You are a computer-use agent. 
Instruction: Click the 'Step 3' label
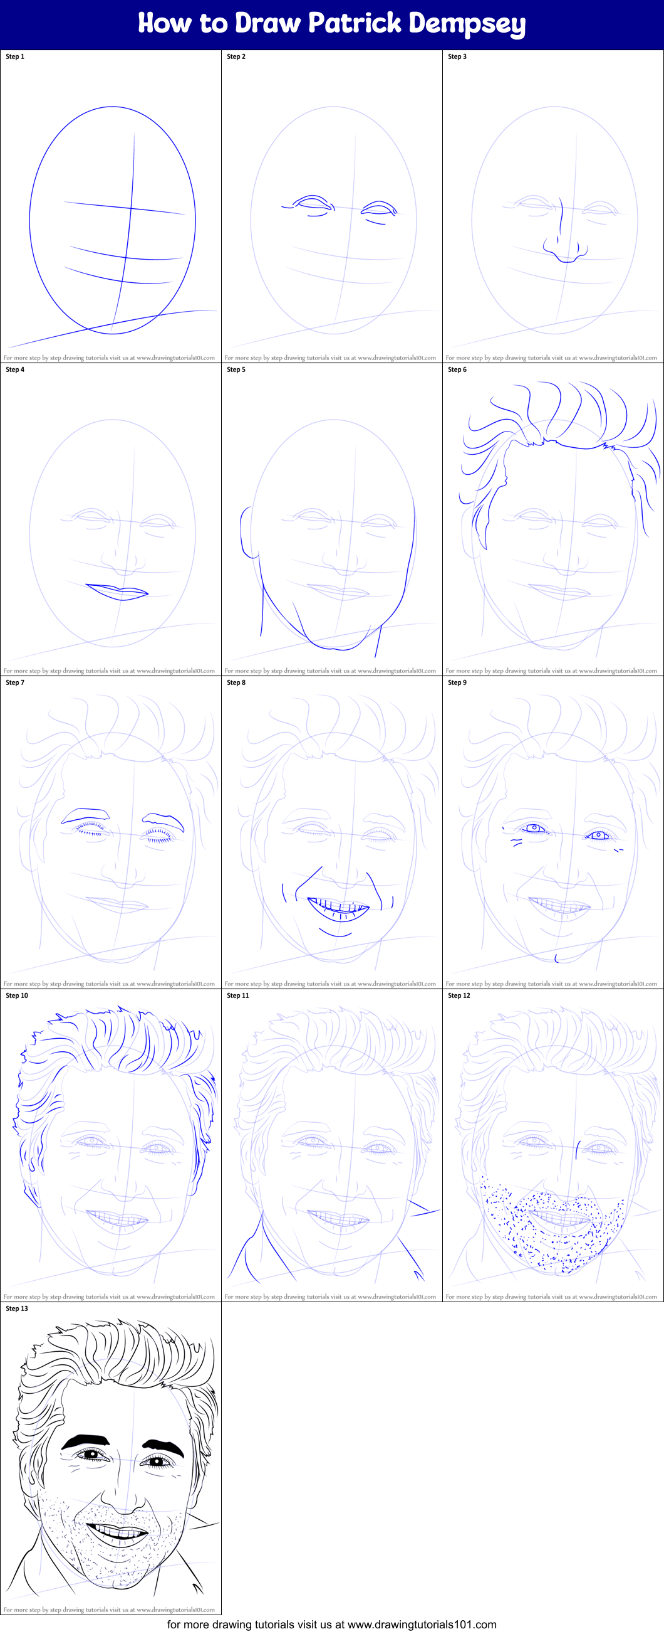click(x=457, y=56)
